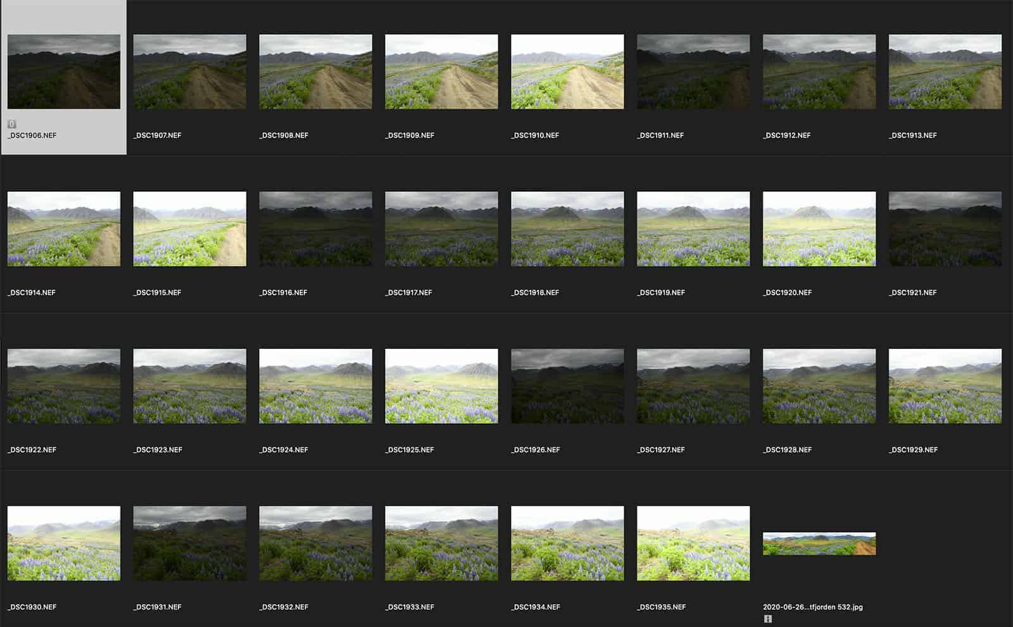Click the _DSC1926.NEF dark thumbnail
The width and height of the screenshot is (1013, 627).
click(567, 386)
